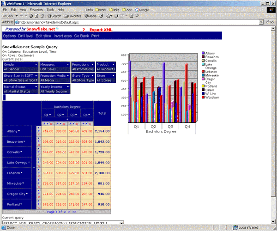Click Edit slice in the blue toolbar

coord(43,36)
